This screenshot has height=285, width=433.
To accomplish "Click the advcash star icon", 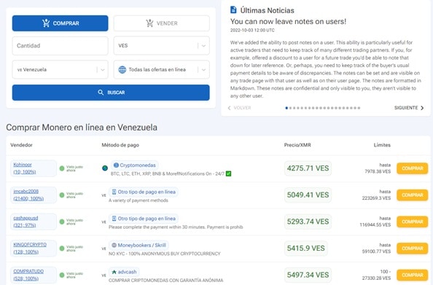I will (114, 272).
